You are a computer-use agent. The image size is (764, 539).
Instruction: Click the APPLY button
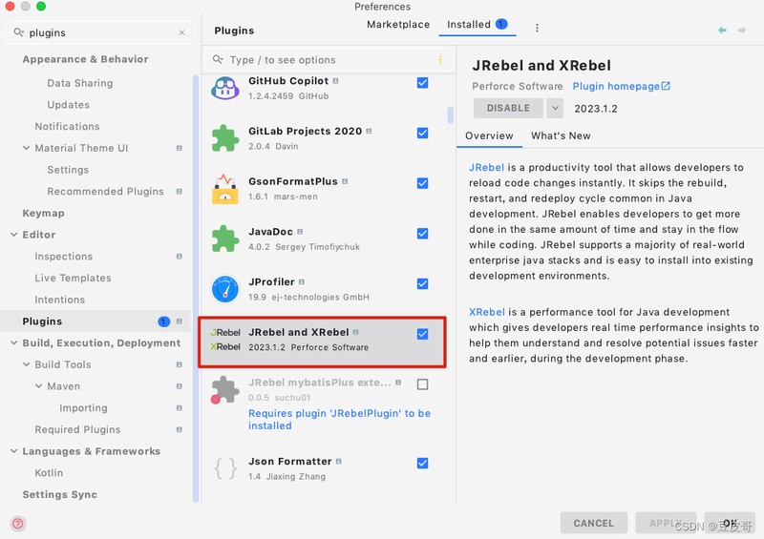[666, 523]
